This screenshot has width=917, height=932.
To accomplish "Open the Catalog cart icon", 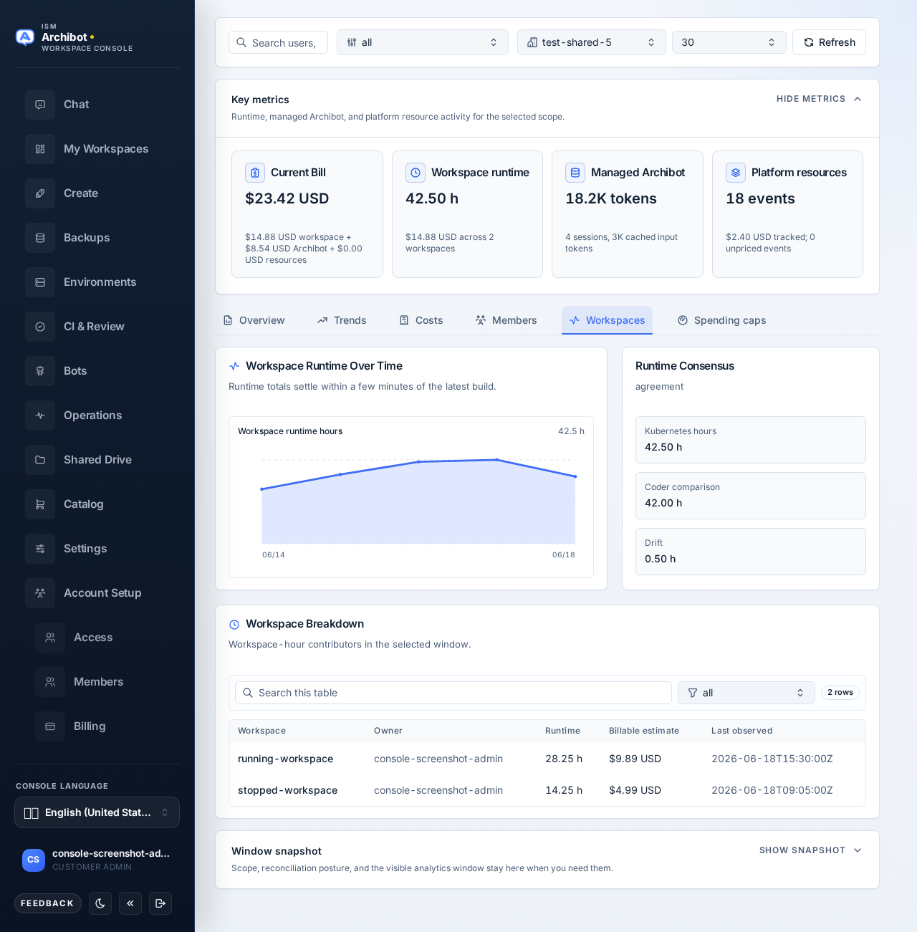I will [40, 504].
